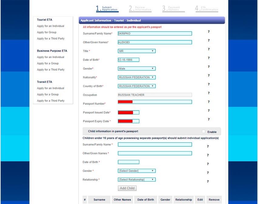Click the Occupation input field
Image resolution: width=258 pixels, height=204 pixels.
pos(155,95)
